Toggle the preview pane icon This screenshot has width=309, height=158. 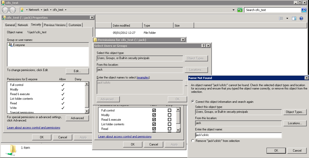pyautogui.click(x=294, y=18)
